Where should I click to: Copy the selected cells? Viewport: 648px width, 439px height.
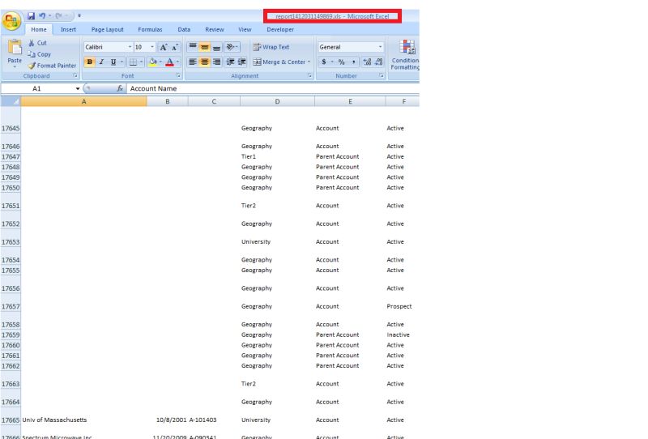(39, 54)
